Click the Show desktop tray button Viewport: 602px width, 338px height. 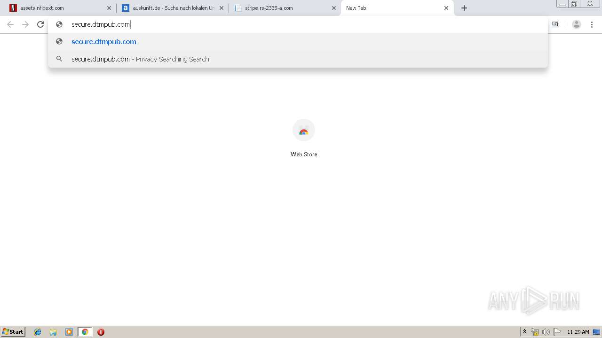pyautogui.click(x=596, y=332)
